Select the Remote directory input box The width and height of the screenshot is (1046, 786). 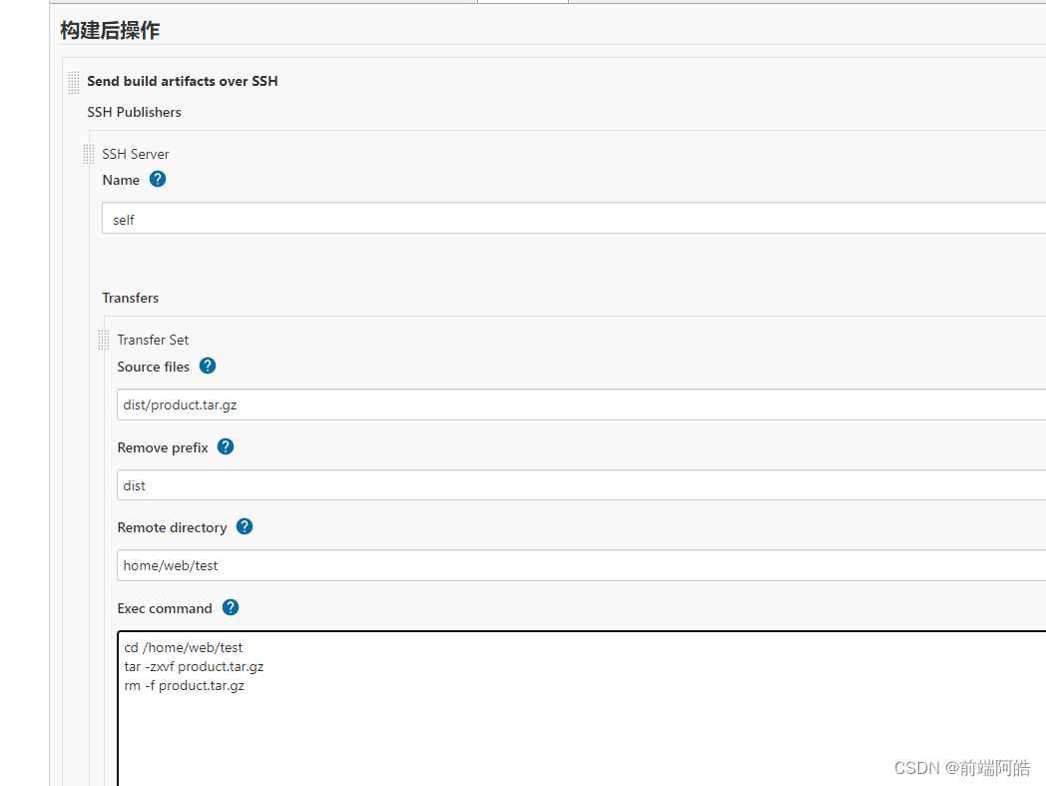pyautogui.click(x=581, y=565)
